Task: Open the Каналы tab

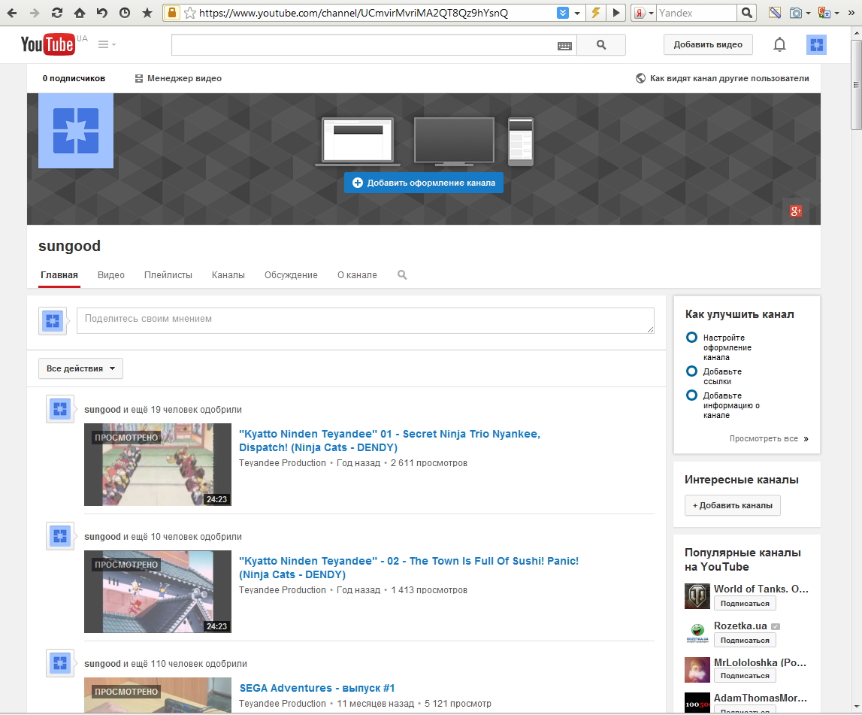Action: [228, 275]
